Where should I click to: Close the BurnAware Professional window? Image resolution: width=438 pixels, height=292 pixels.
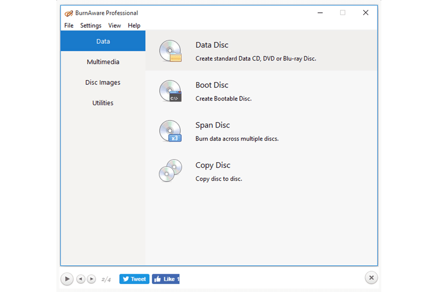pyautogui.click(x=366, y=13)
